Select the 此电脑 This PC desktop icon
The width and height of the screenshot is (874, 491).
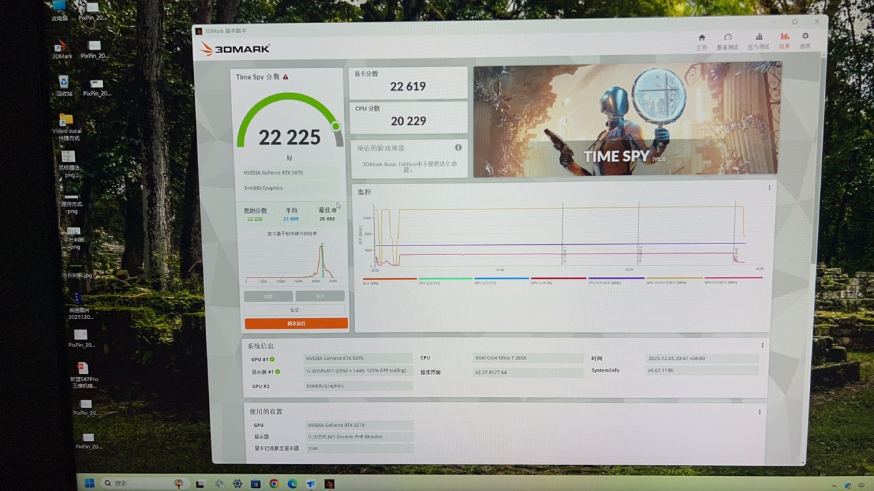pyautogui.click(x=59, y=11)
